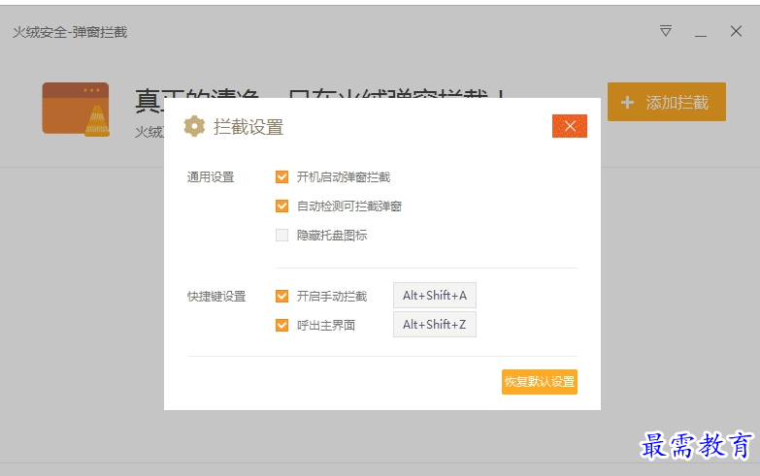Screen dimensions: 760x476
Task: Click the popup-blocker cone icon in main window
Action: (x=76, y=109)
